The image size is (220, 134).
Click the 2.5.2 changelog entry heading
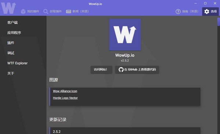click(x=57, y=131)
